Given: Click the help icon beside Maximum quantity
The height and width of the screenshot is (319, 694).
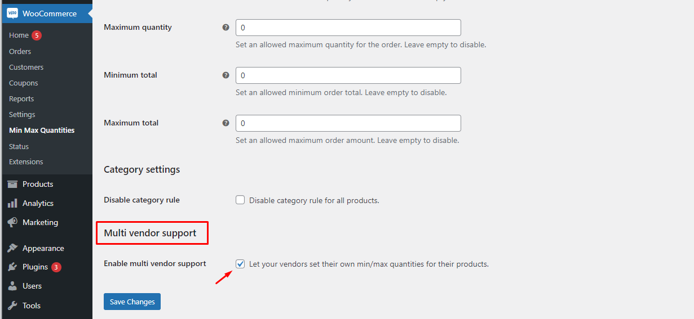Looking at the screenshot, I should pos(226,27).
